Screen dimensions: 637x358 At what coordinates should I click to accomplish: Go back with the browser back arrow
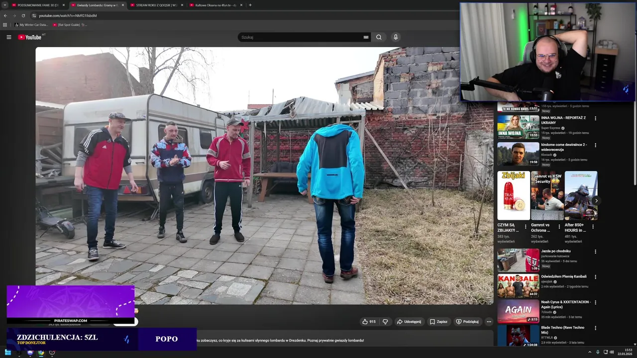point(5,15)
